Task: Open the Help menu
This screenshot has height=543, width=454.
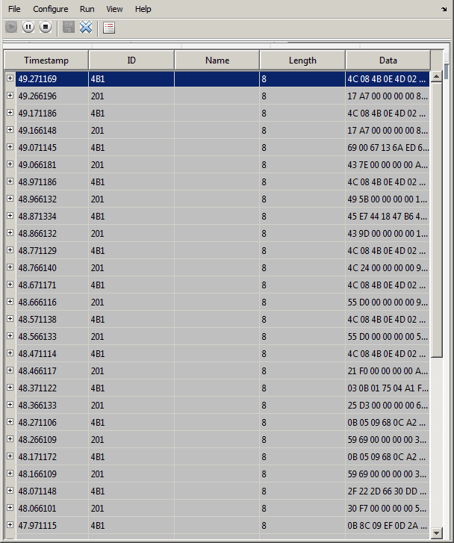Action: (x=143, y=9)
